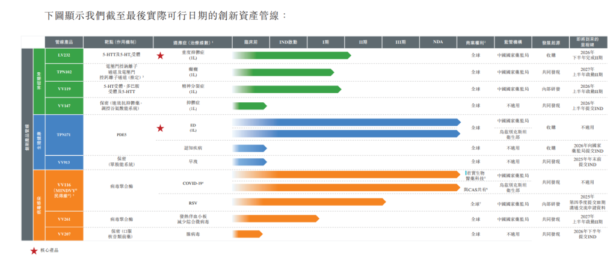Select the NDA stage column header
This screenshot has height=261, width=616.
(438, 43)
